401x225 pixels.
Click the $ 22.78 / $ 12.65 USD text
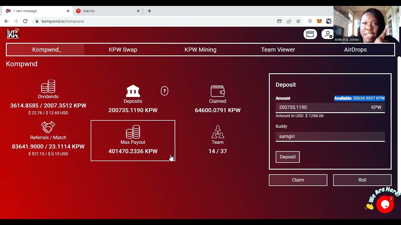48,113
